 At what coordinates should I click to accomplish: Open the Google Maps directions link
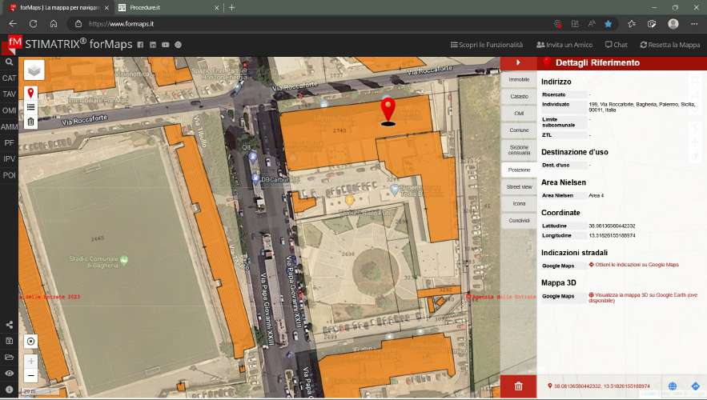pos(637,265)
